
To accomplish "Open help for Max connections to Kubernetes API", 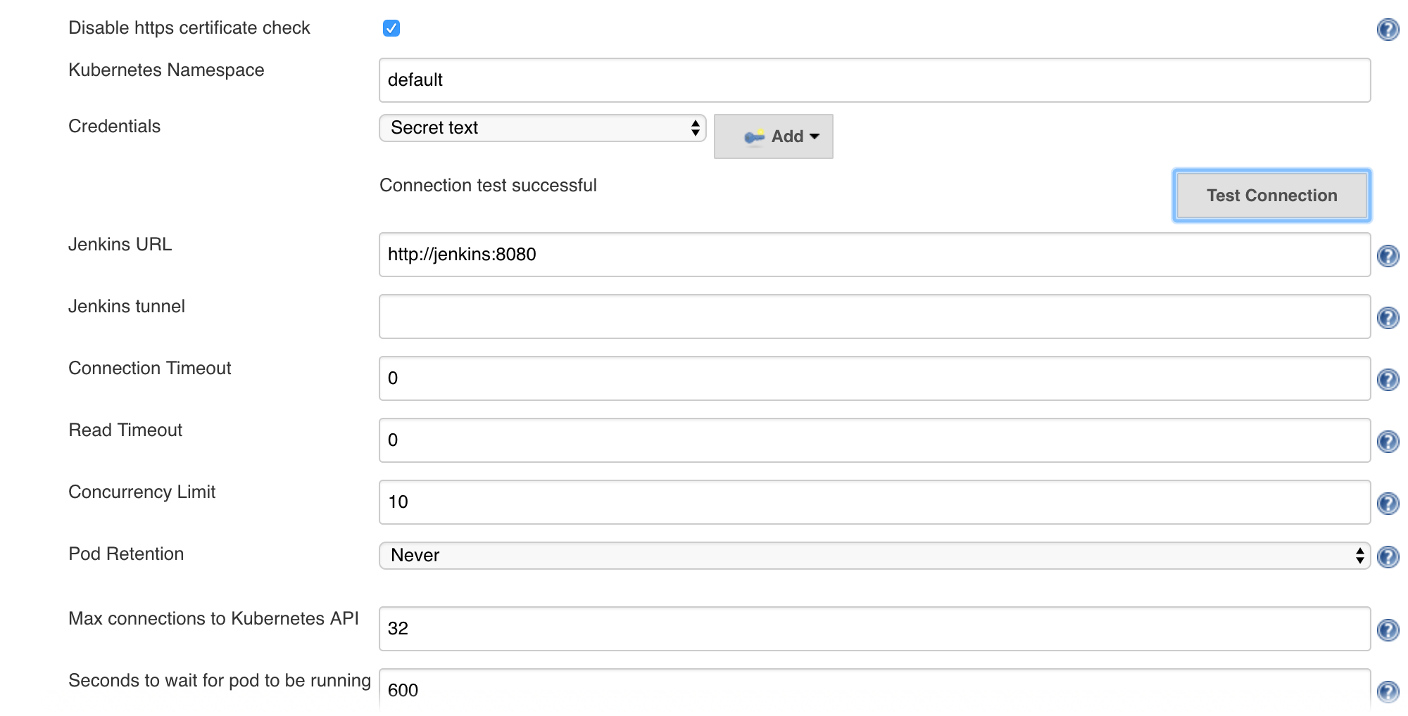I will (1388, 630).
